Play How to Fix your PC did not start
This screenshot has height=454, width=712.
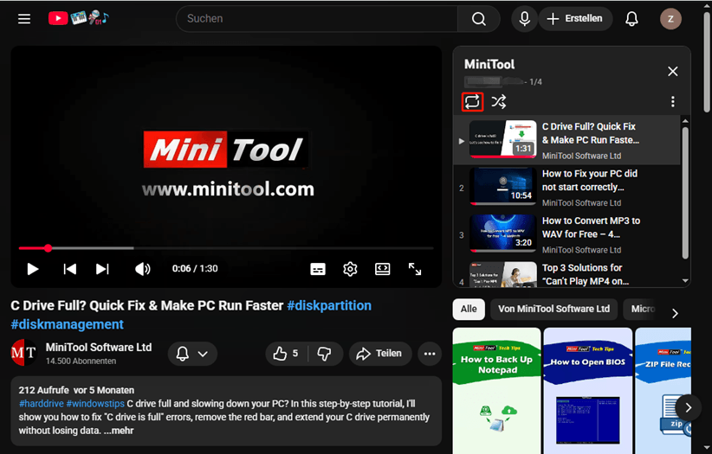tap(567, 187)
